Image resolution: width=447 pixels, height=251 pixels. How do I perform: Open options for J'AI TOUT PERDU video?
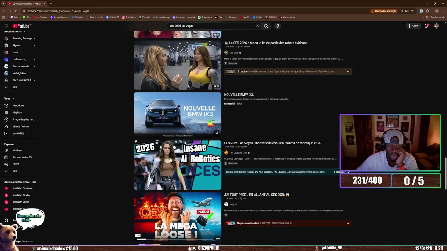point(349,194)
